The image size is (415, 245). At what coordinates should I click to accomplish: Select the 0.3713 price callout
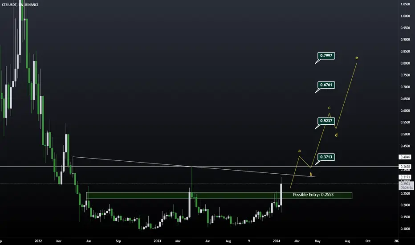(x=326, y=157)
